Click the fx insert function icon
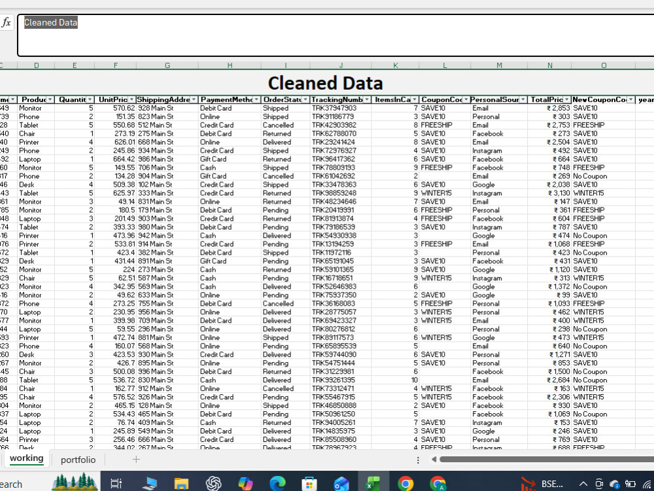The width and height of the screenshot is (654, 491). pos(7,22)
